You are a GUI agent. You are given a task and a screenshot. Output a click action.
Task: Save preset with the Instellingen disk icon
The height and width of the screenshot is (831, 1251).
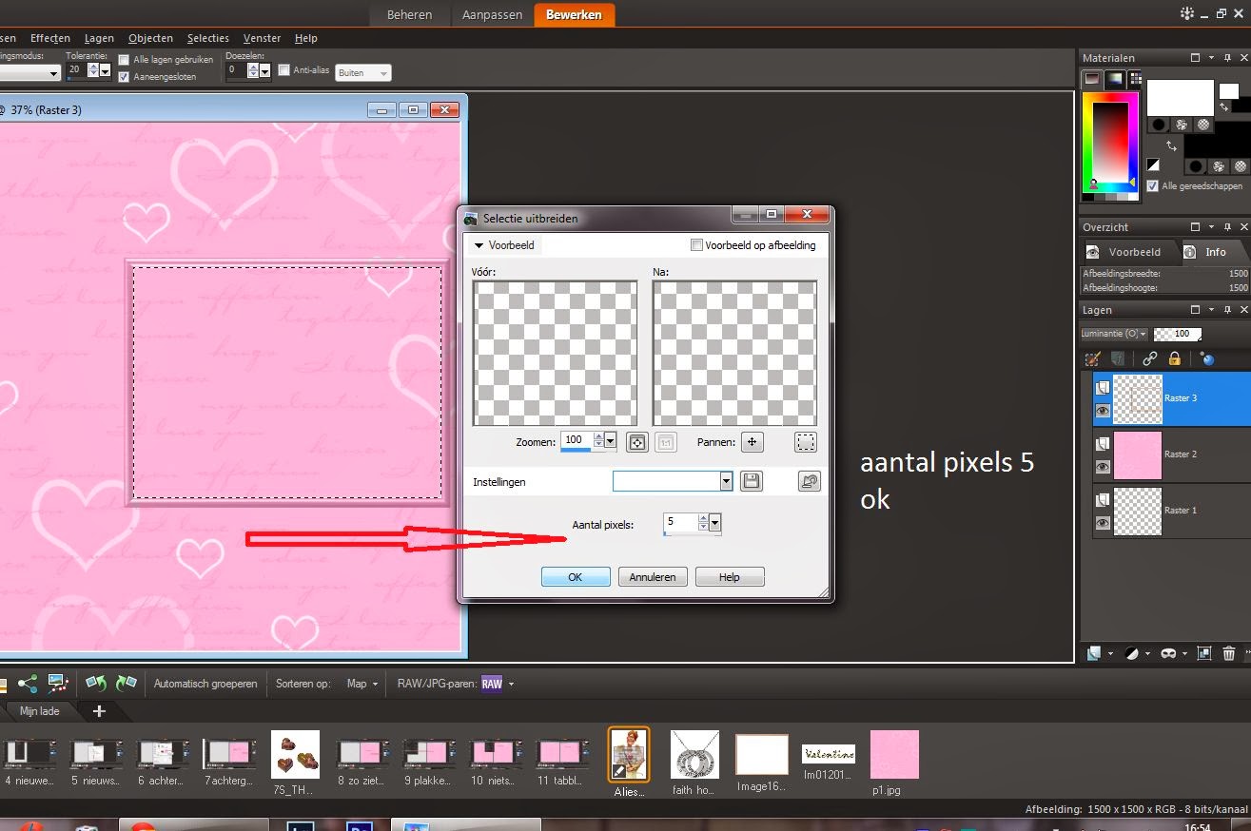[752, 481]
